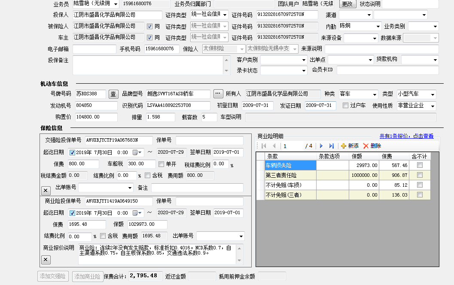Viewport: 454px width, 285px height.
Task: Go to next record in 商业险明细 navigator
Action: point(321,146)
